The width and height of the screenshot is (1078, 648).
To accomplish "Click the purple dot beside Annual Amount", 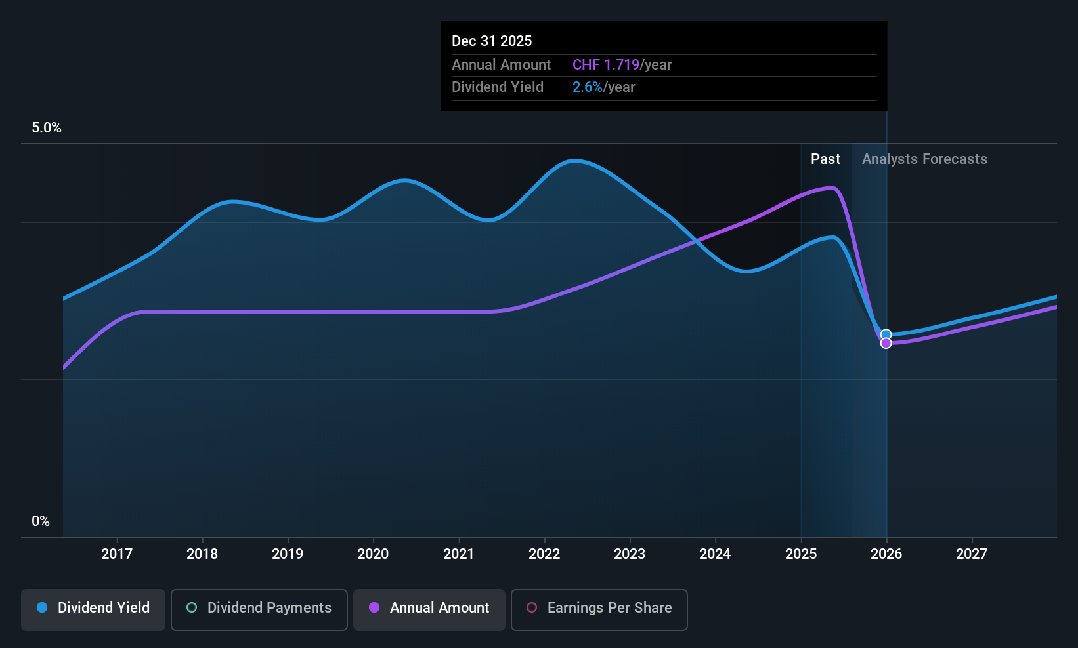I will 374,608.
